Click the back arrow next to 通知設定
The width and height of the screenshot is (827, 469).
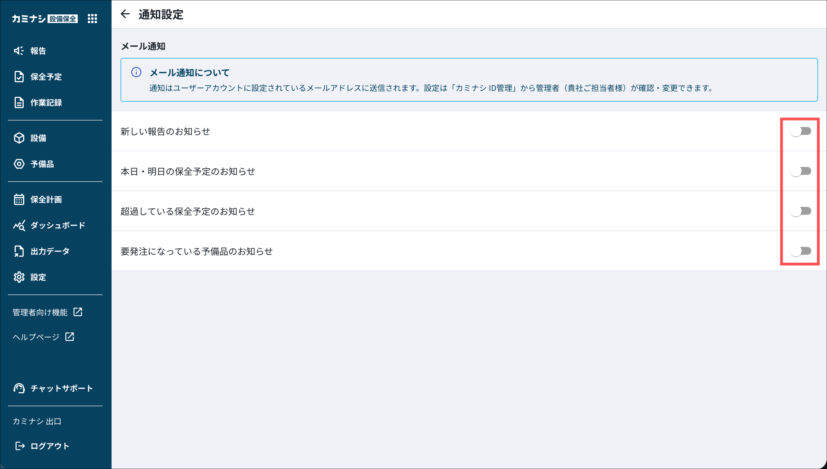[x=125, y=14]
